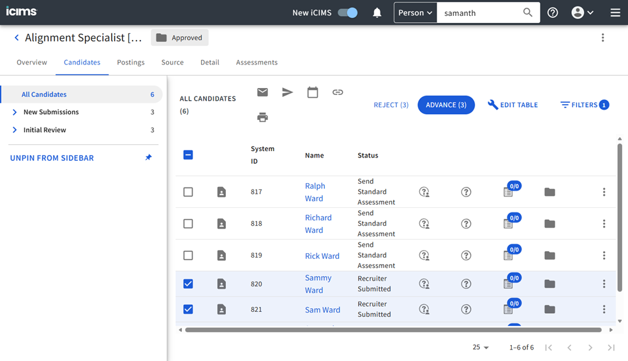Click the printer icon
Image resolution: width=628 pixels, height=361 pixels.
coord(262,117)
